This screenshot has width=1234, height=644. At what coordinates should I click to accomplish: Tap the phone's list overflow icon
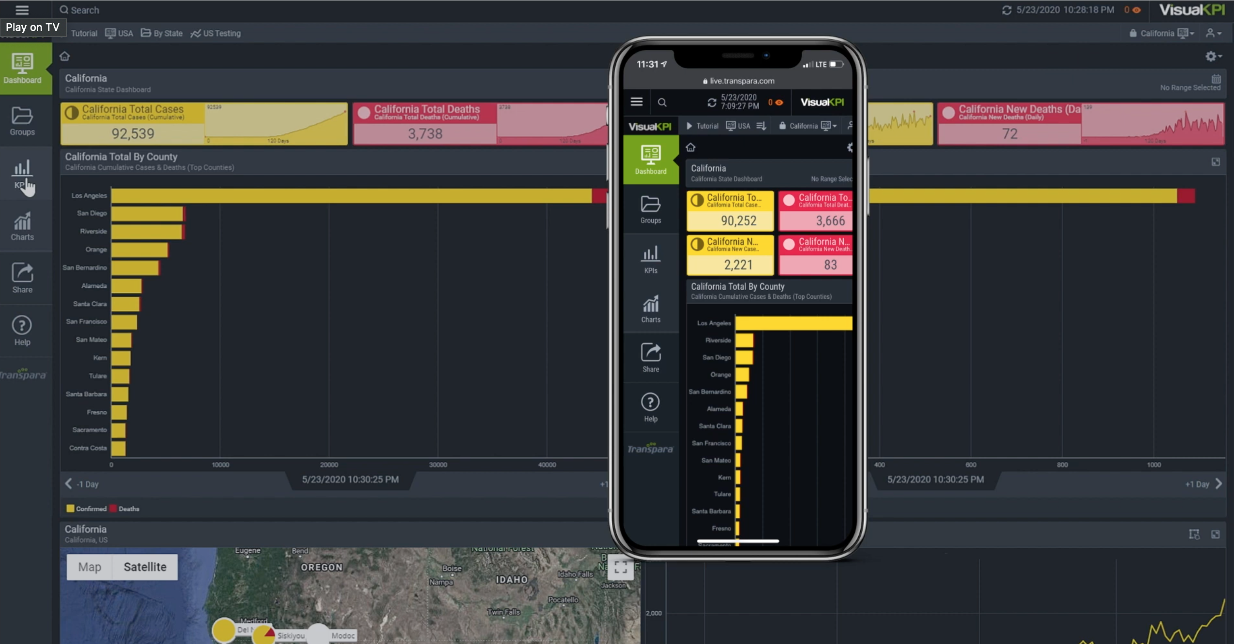(761, 126)
